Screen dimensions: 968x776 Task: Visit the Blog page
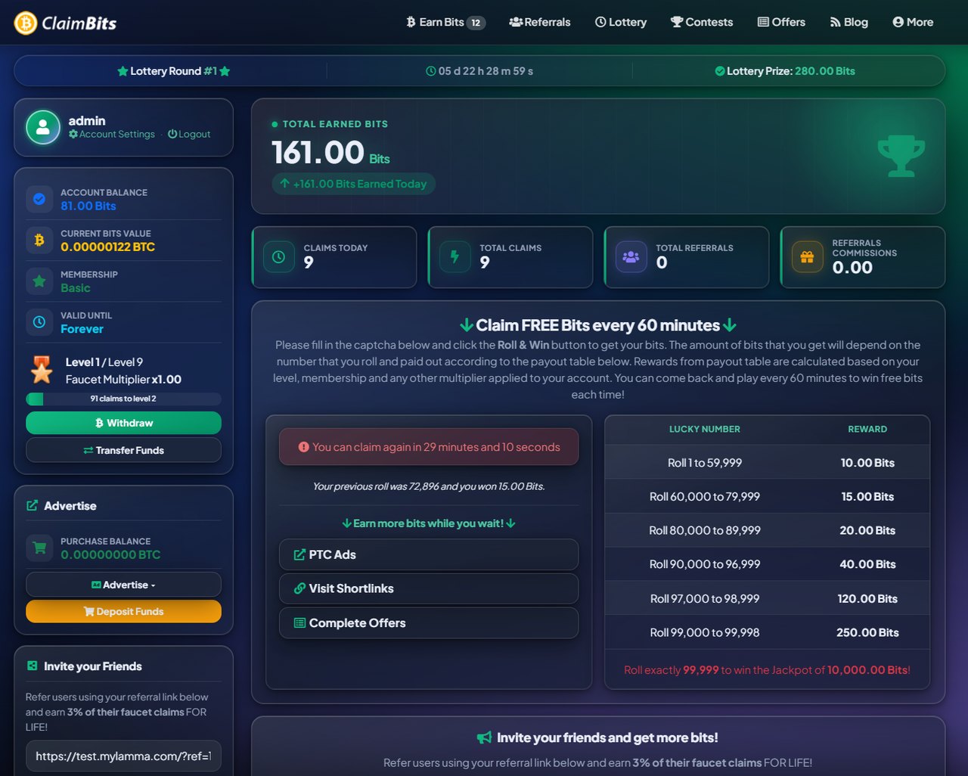click(849, 22)
